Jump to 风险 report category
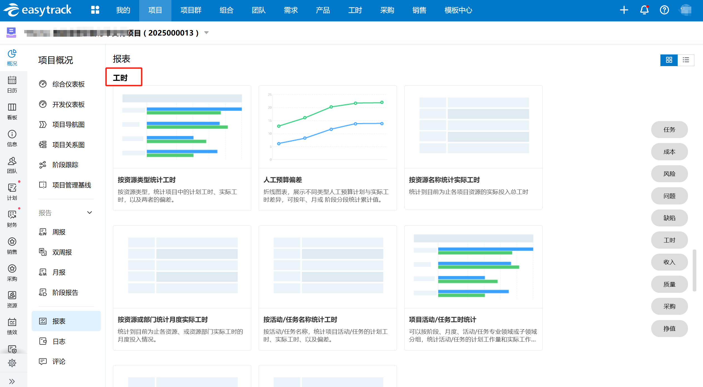Image resolution: width=703 pixels, height=387 pixels. click(x=669, y=174)
